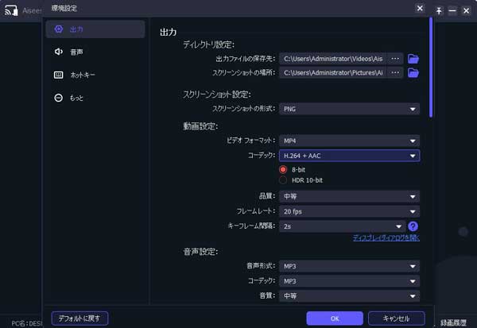477x328 pixels.
Task: Select the HDR 10-bit radio option
Action: pyautogui.click(x=283, y=180)
